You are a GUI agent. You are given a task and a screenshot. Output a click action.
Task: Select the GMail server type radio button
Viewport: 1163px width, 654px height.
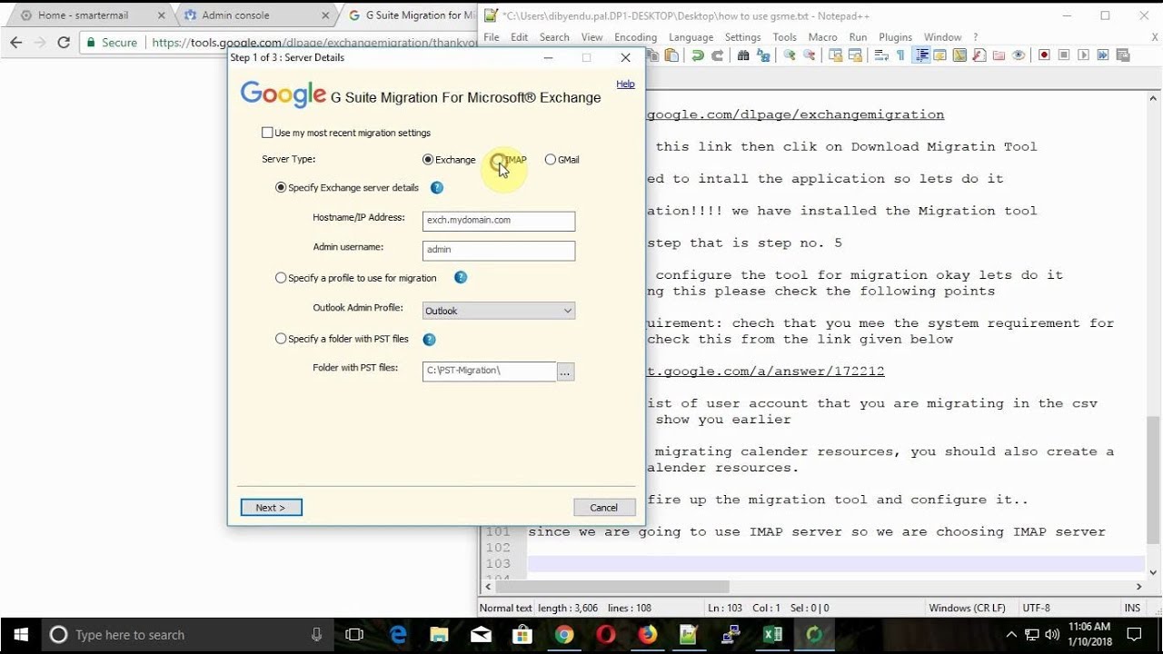click(551, 160)
